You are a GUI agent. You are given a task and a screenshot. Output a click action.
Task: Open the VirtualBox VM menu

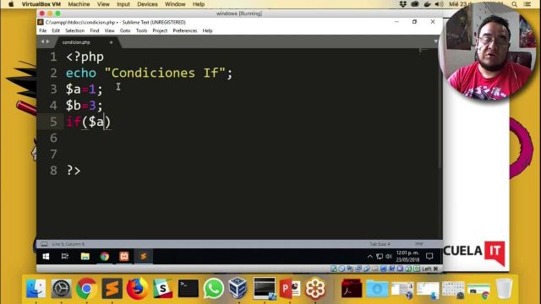[x=41, y=4]
